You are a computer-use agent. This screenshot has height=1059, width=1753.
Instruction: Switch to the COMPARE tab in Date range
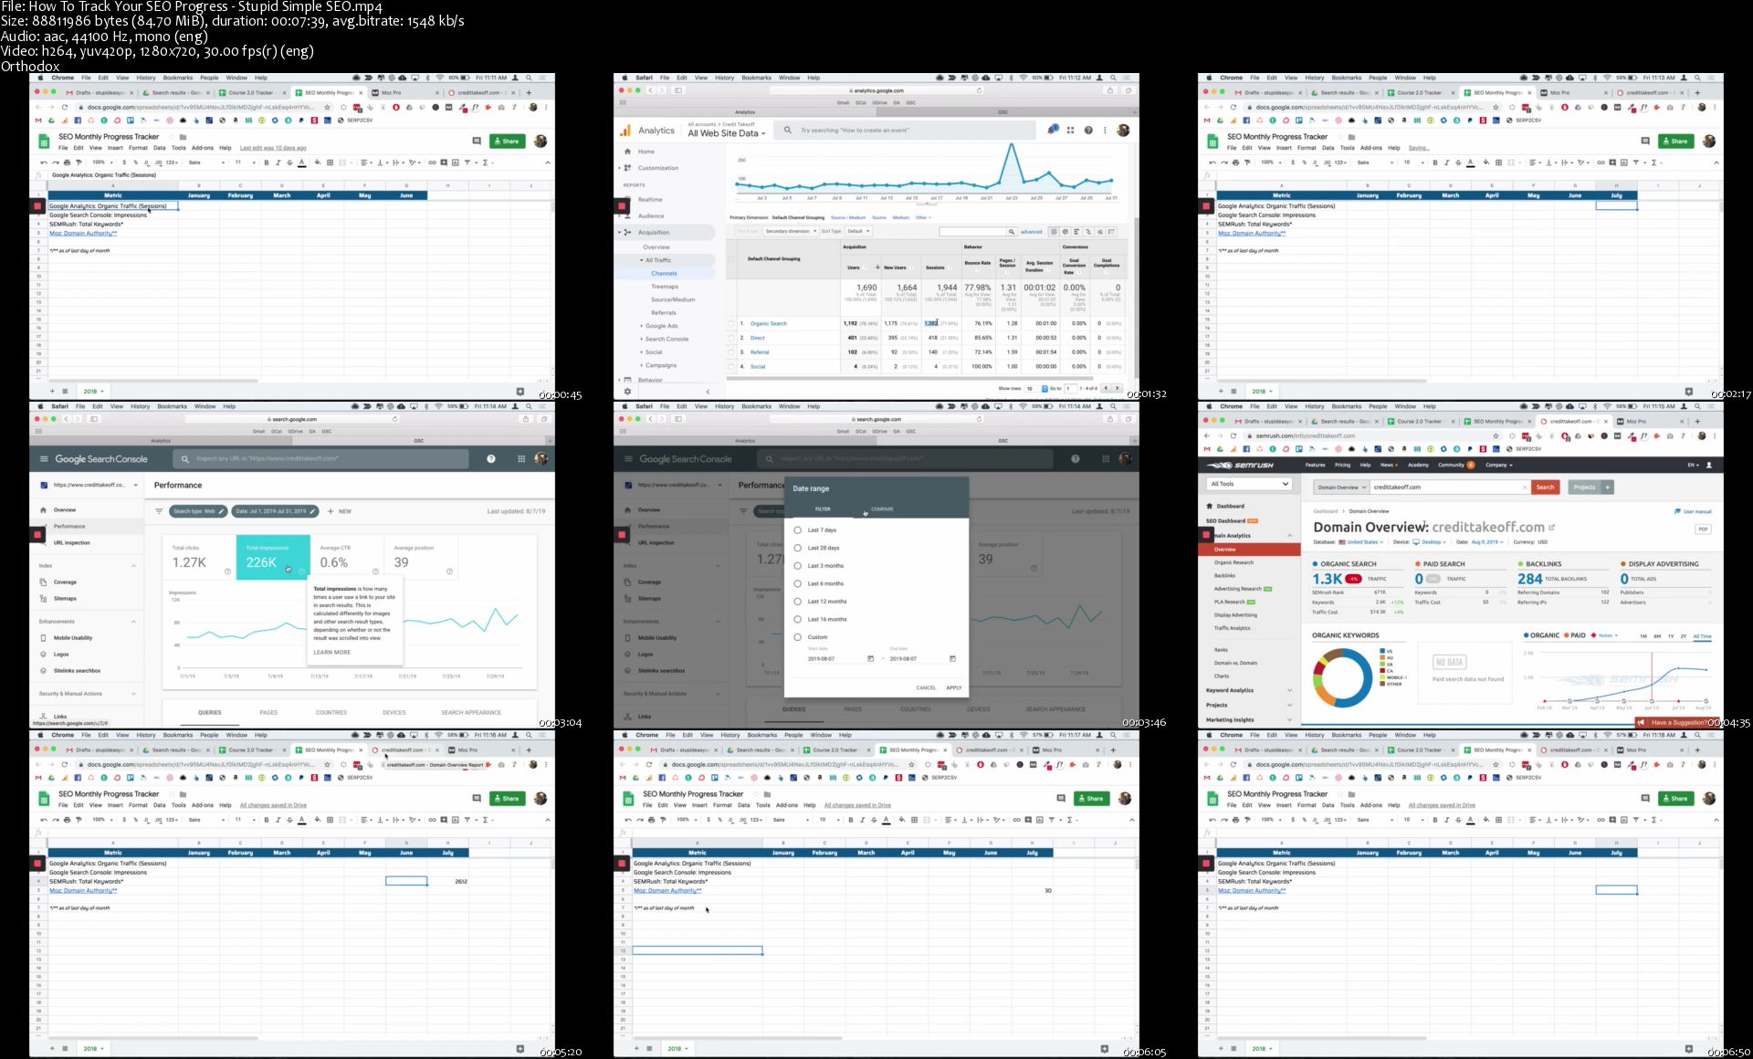(x=882, y=509)
